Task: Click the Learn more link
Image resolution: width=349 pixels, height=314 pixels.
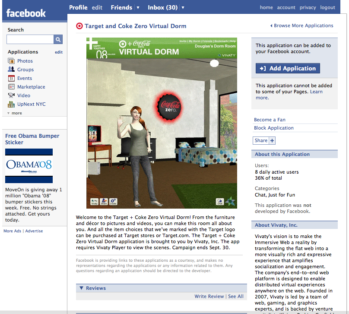Action: (316, 92)
